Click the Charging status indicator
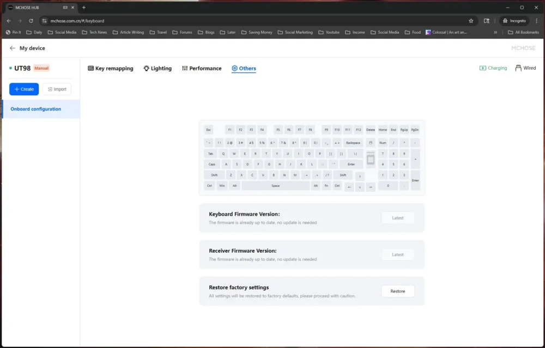 493,68
